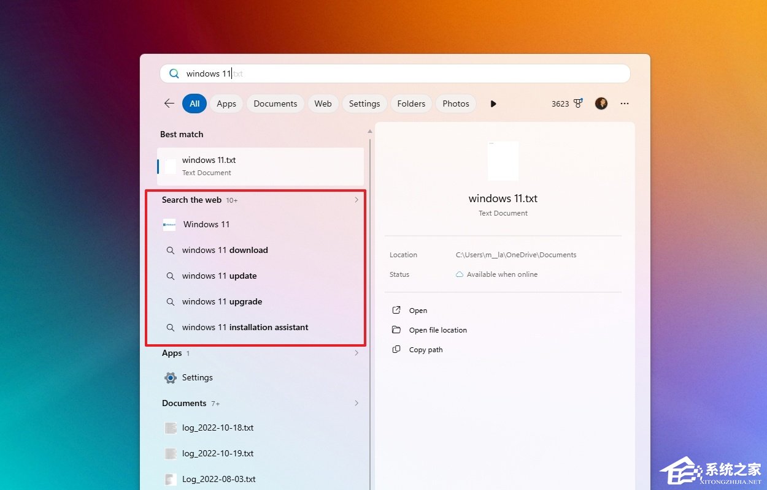
Task: Choose Open file location action
Action: point(438,330)
